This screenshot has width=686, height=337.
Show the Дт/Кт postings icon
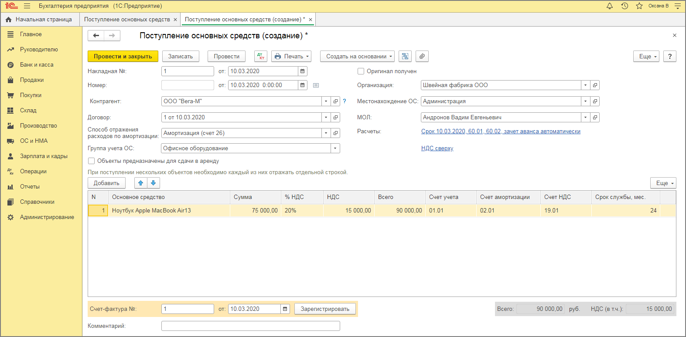point(261,56)
